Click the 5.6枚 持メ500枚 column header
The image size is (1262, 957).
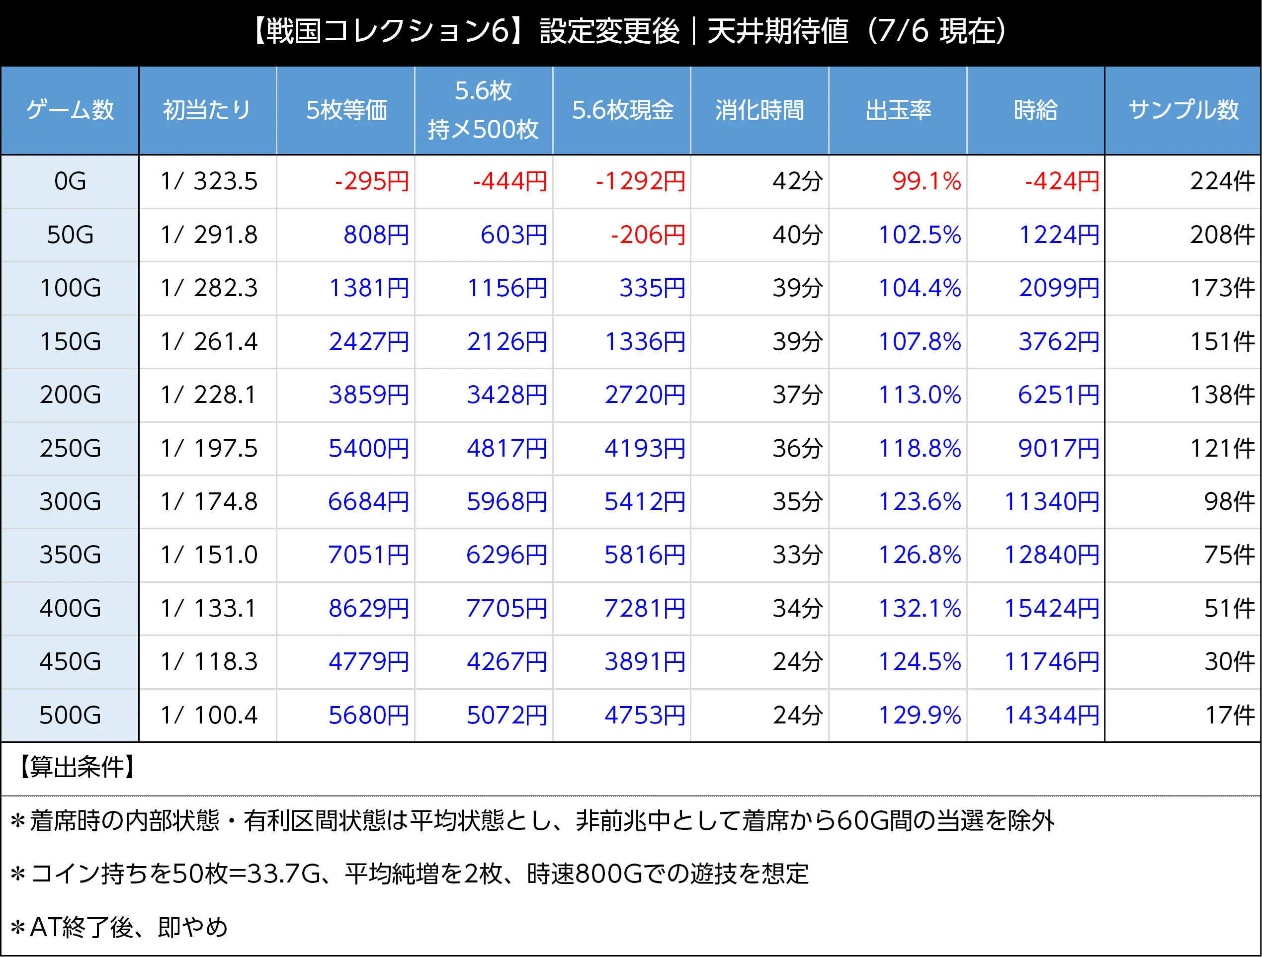pyautogui.click(x=484, y=110)
